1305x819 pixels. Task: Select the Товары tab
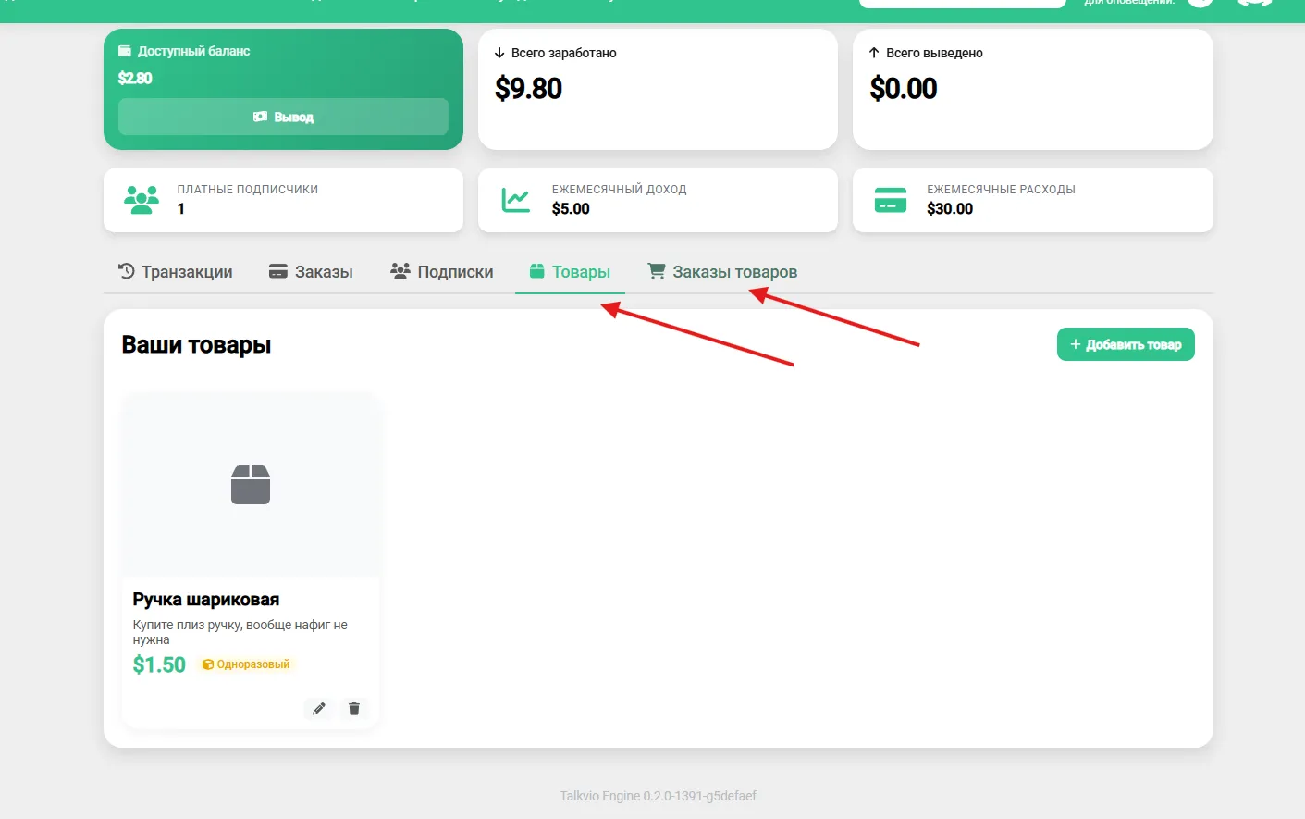[x=570, y=271]
